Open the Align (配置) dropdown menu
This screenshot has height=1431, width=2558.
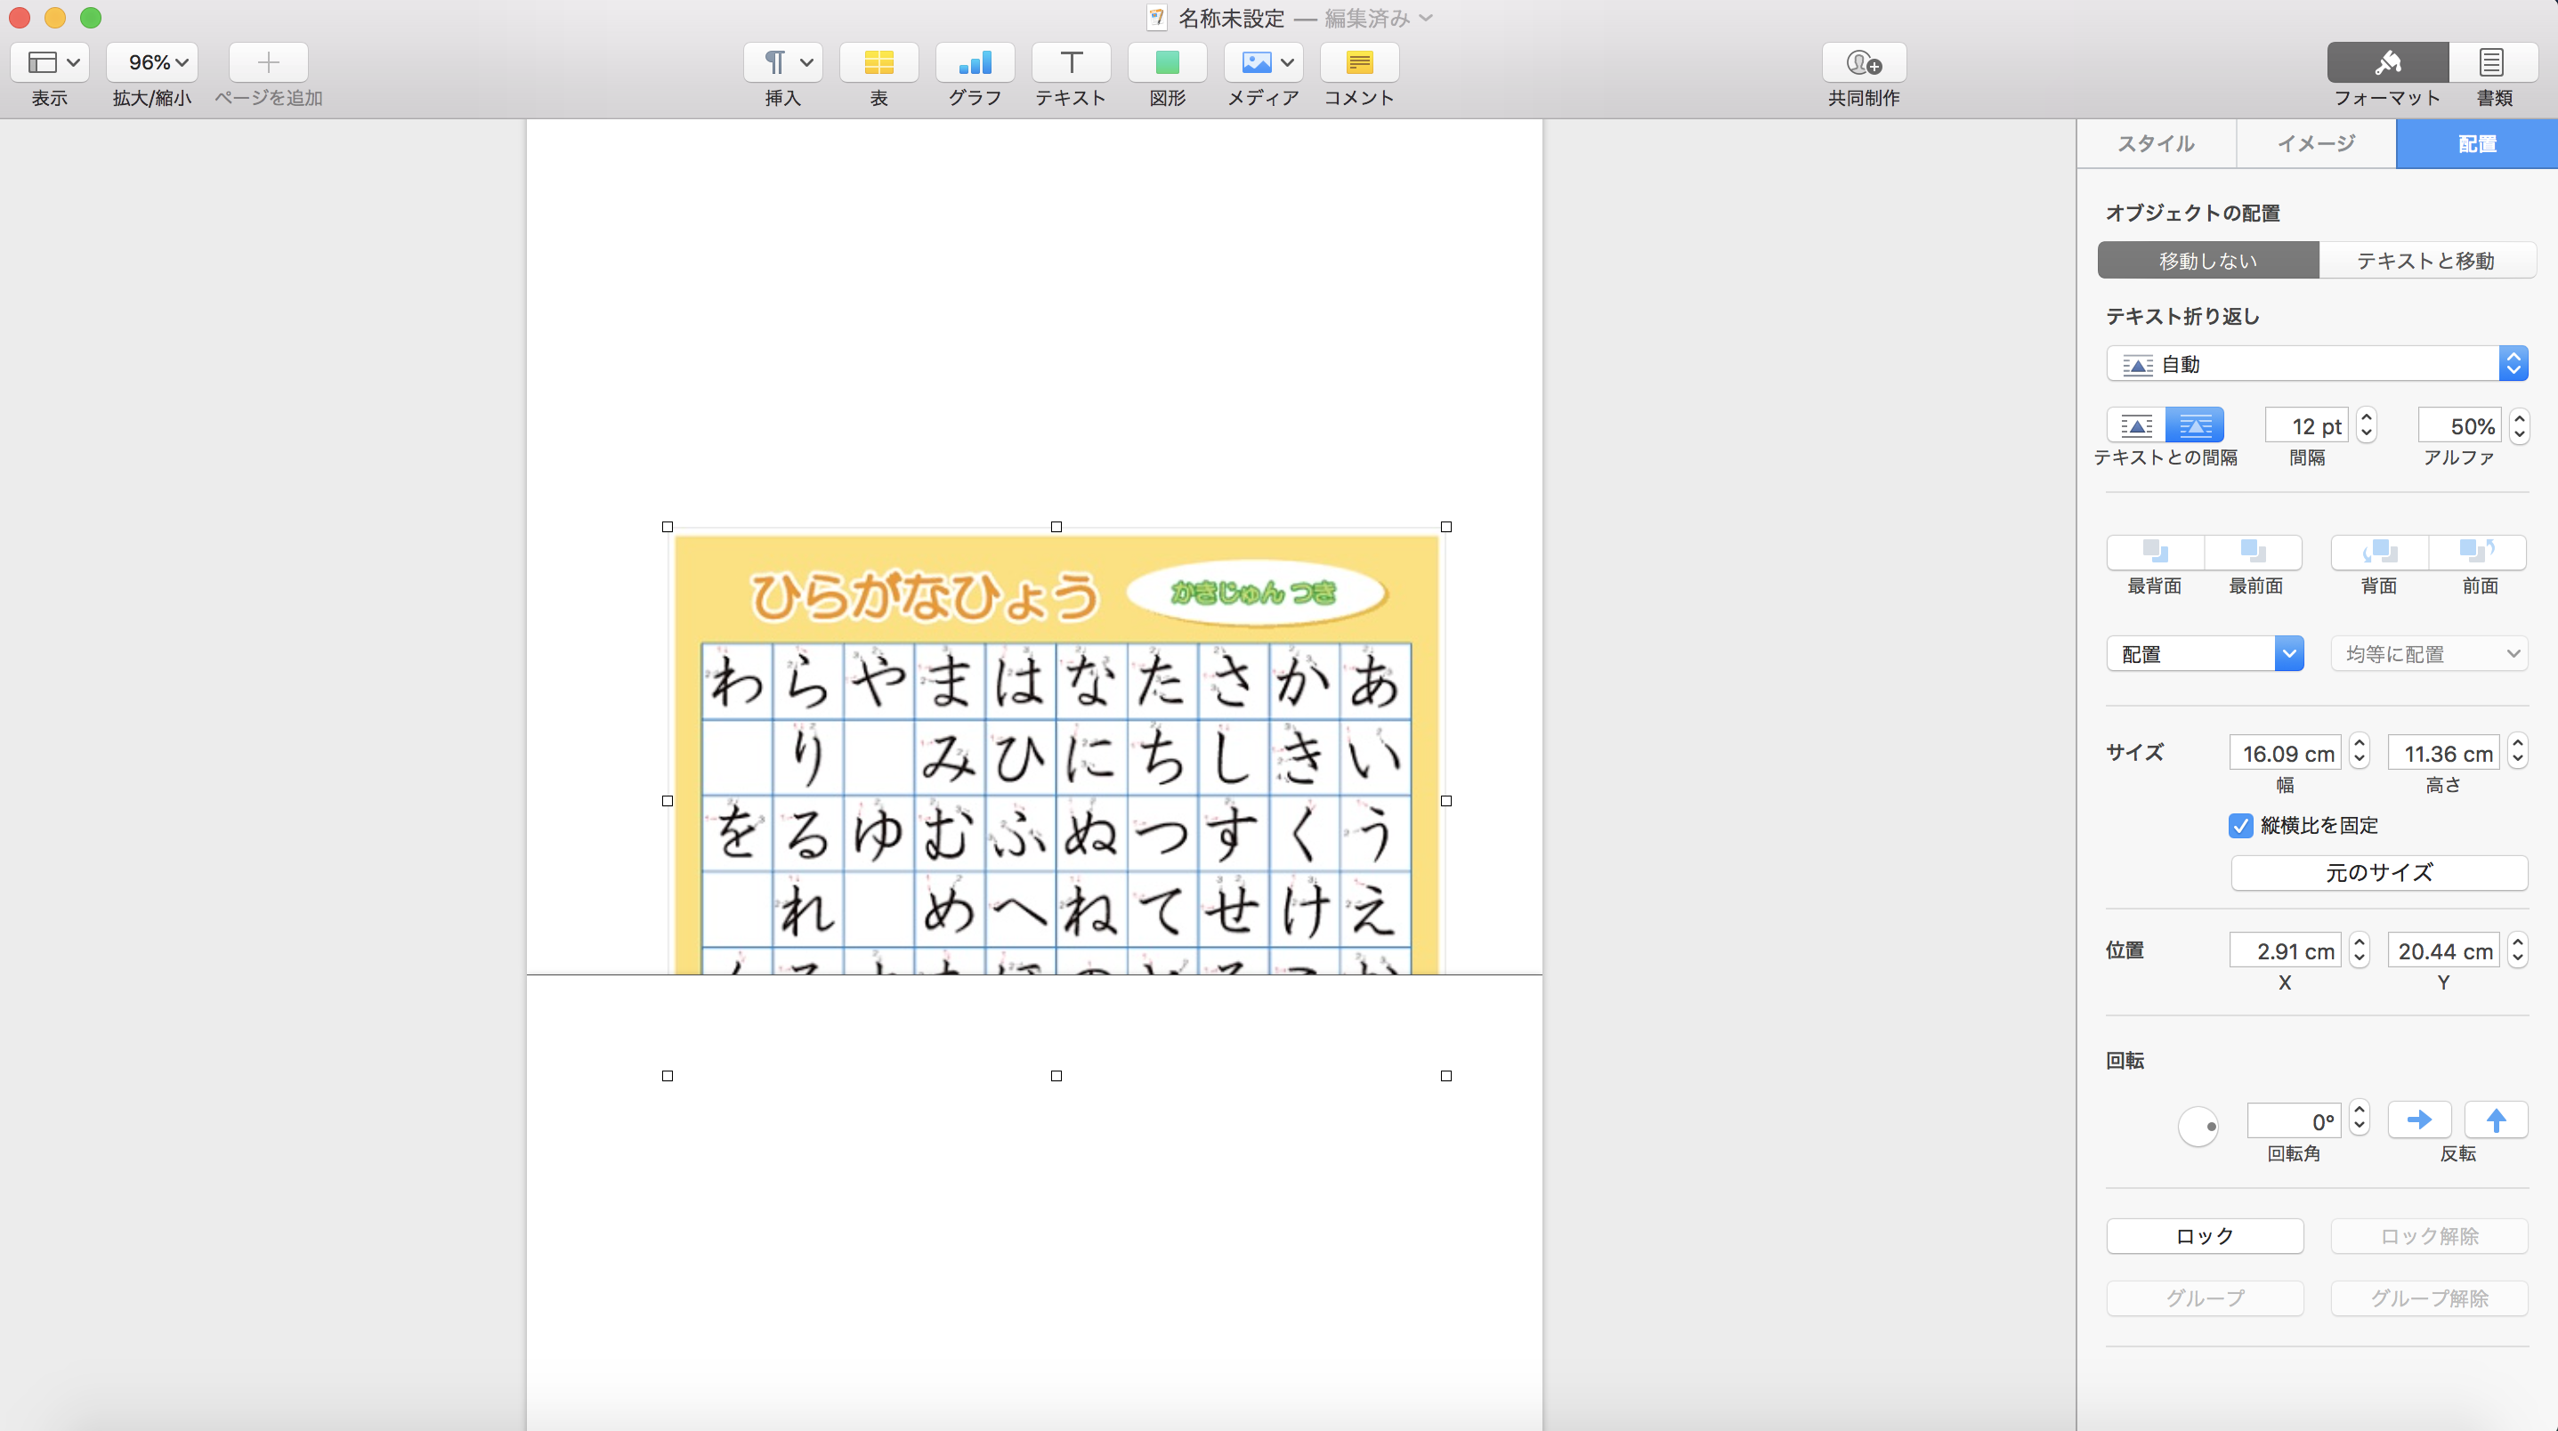(x=2204, y=654)
